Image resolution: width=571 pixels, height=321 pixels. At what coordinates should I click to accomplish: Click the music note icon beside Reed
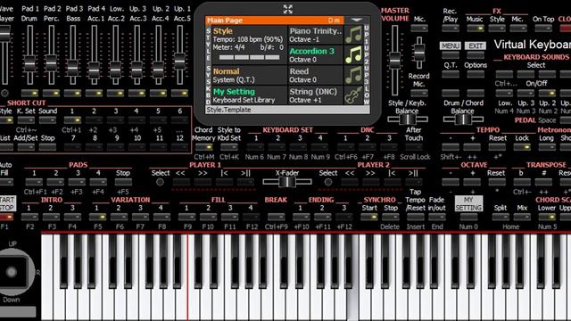tap(353, 75)
